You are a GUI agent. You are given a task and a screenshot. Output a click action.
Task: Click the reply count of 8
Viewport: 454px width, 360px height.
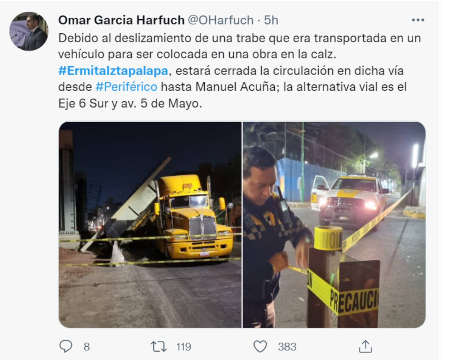pos(87,347)
